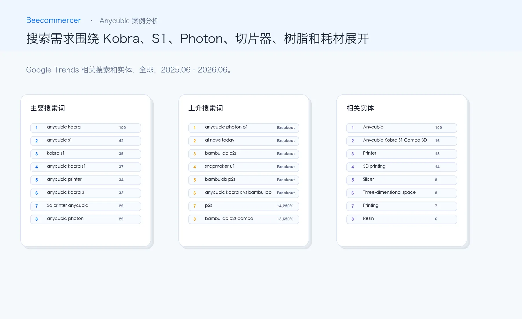522x319 pixels.
Task: Select the 'snapmaker u1' row
Action: click(x=244, y=167)
